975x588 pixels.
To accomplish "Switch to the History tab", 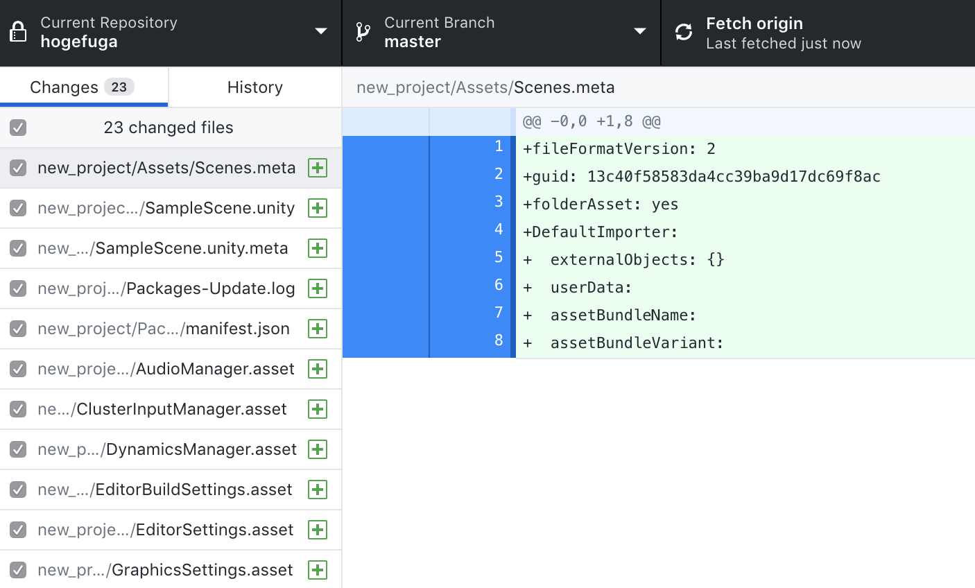I will 254,87.
